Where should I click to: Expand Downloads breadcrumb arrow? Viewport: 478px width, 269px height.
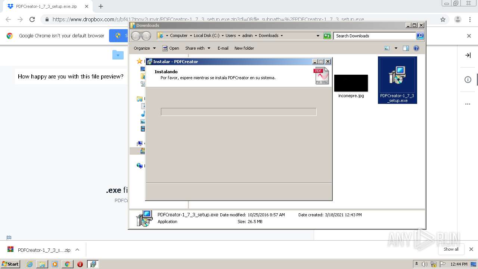[282, 36]
